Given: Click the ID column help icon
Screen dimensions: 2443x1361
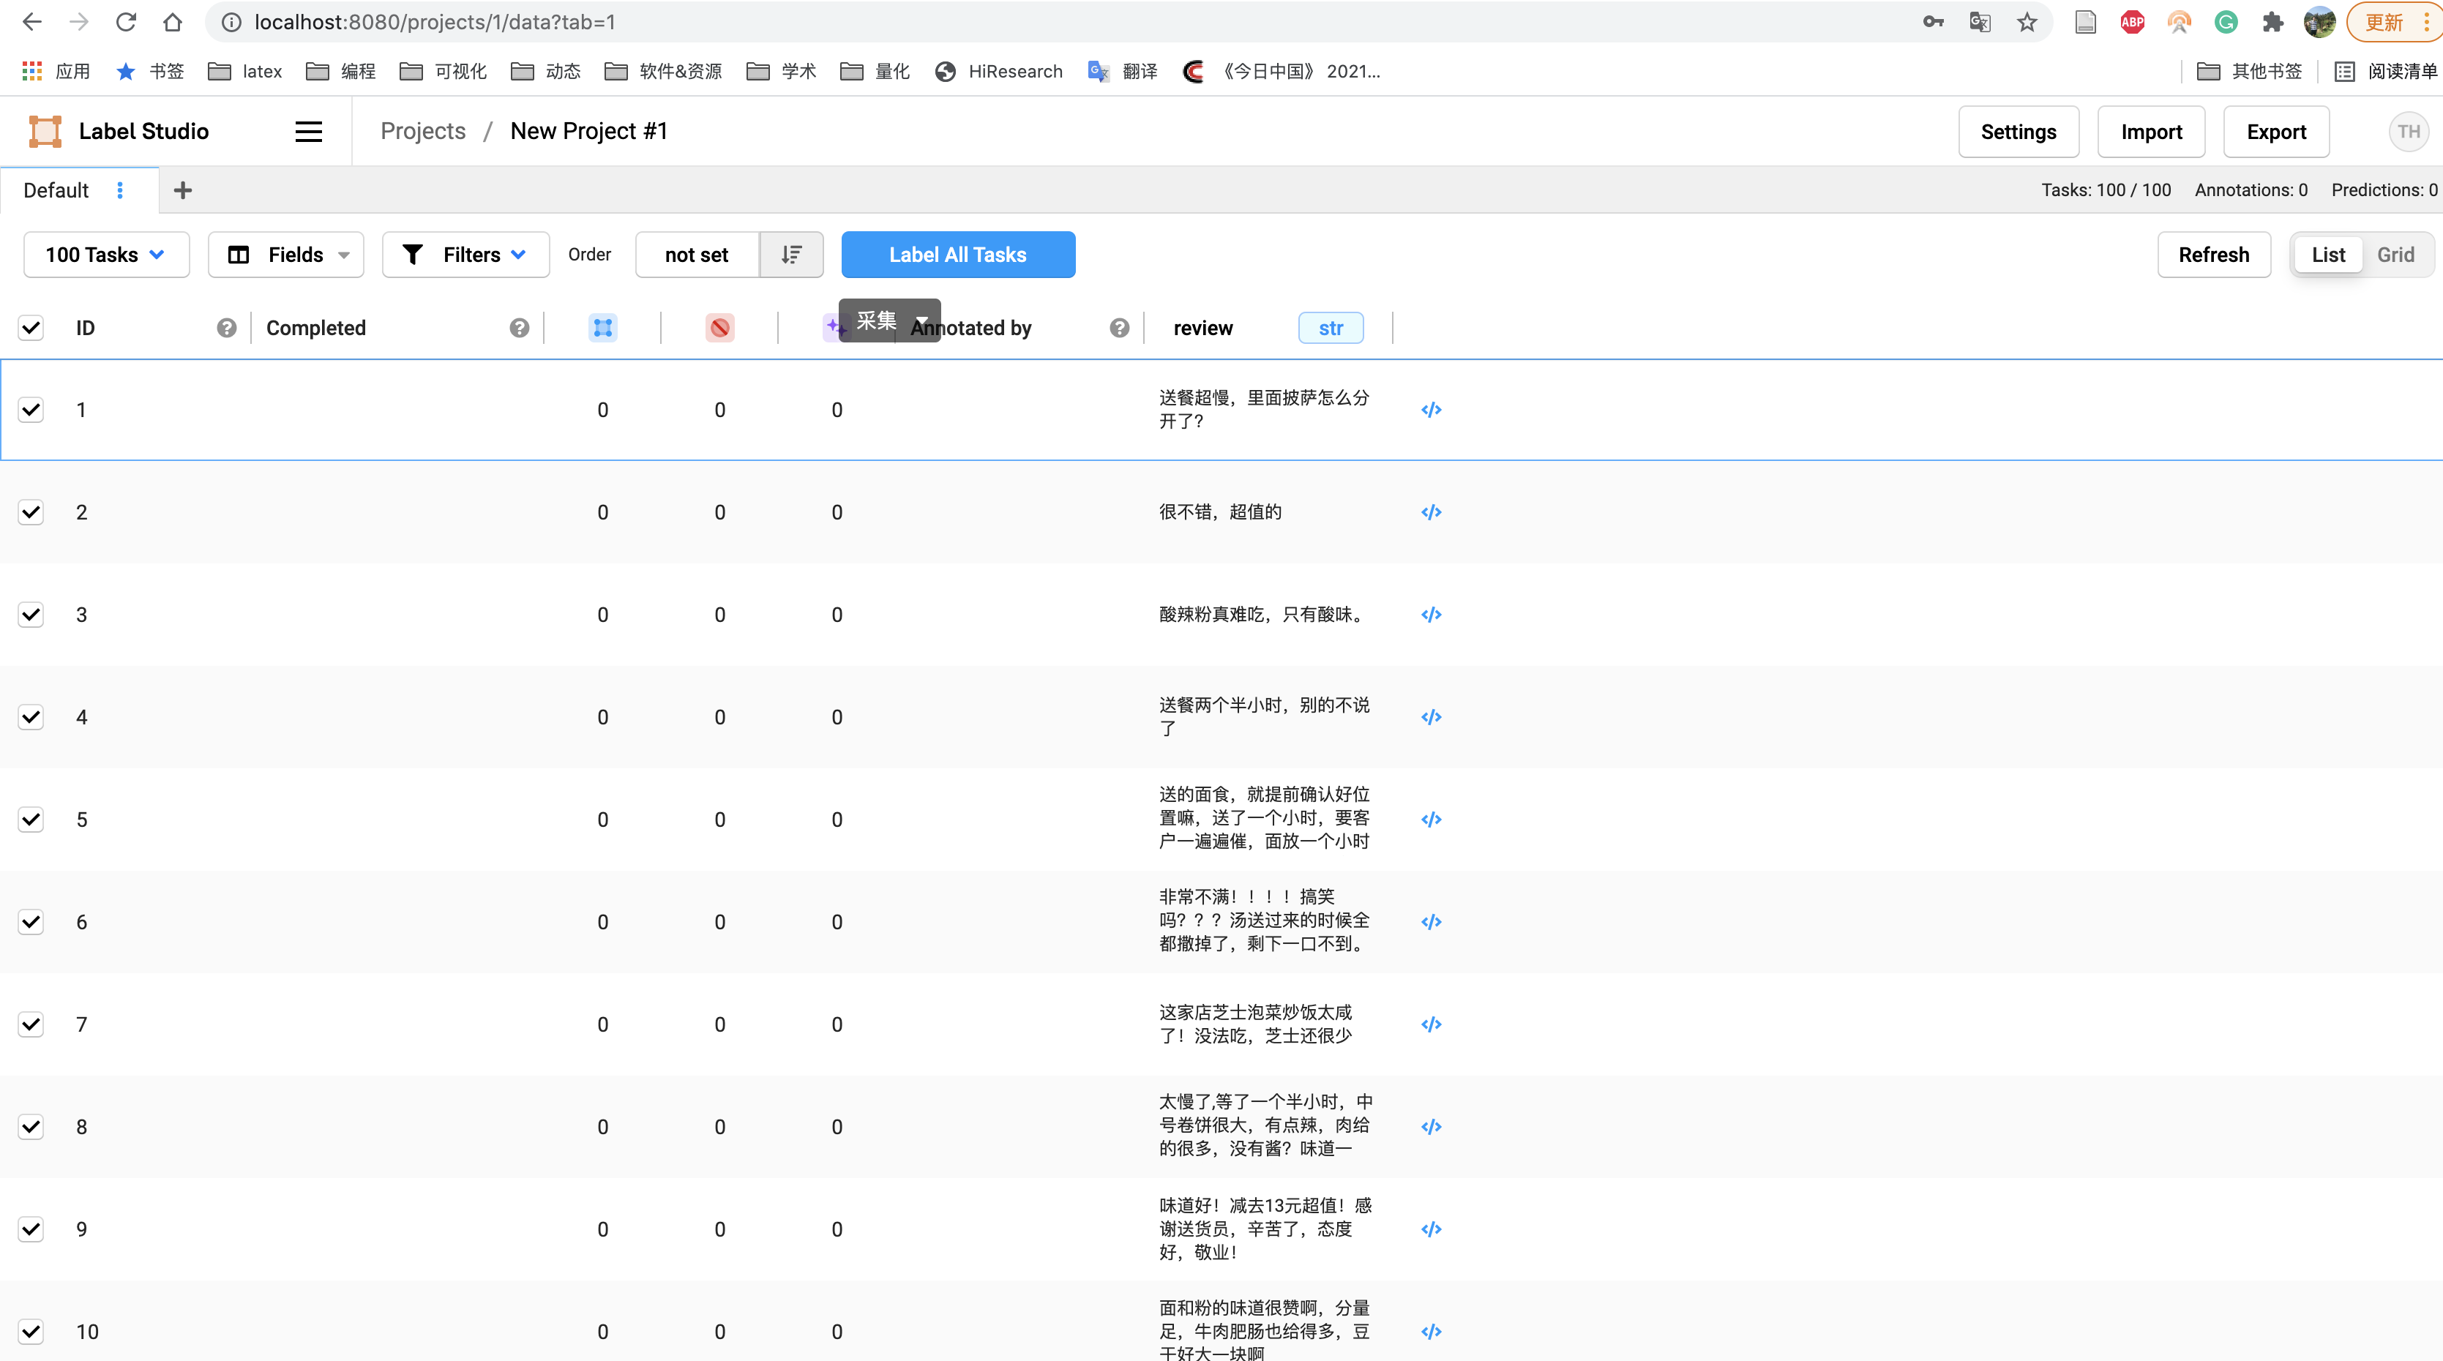Looking at the screenshot, I should tap(227, 327).
